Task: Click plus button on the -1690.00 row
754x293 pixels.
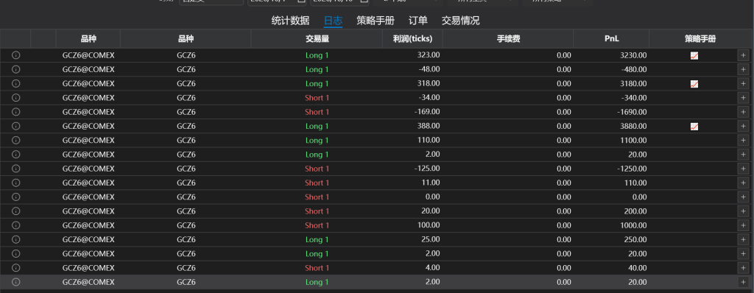Action: (743, 112)
